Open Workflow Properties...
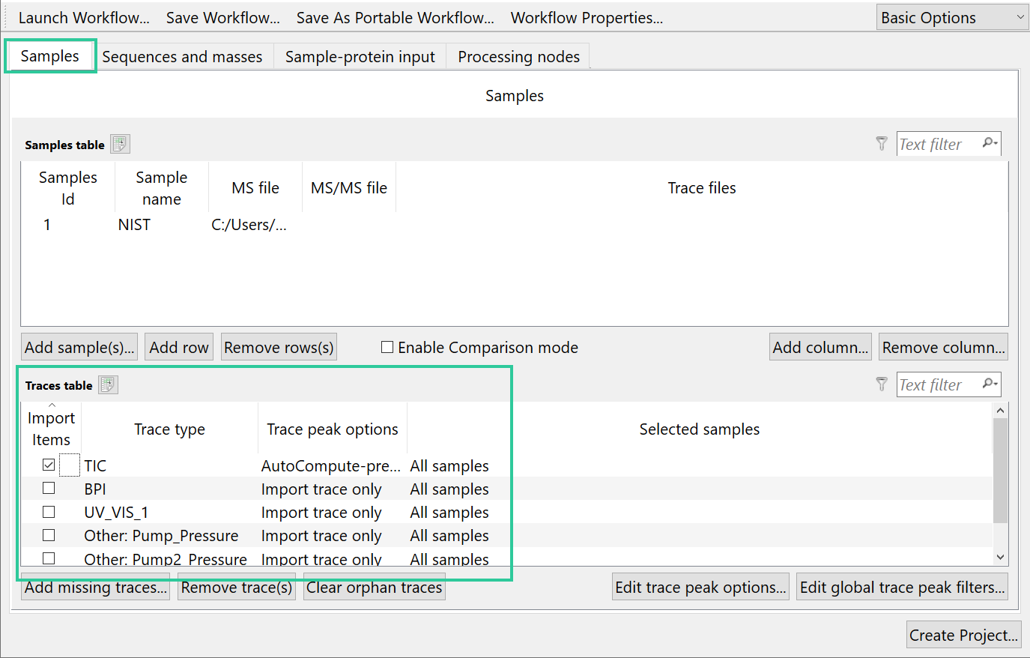The height and width of the screenshot is (658, 1030). click(587, 18)
